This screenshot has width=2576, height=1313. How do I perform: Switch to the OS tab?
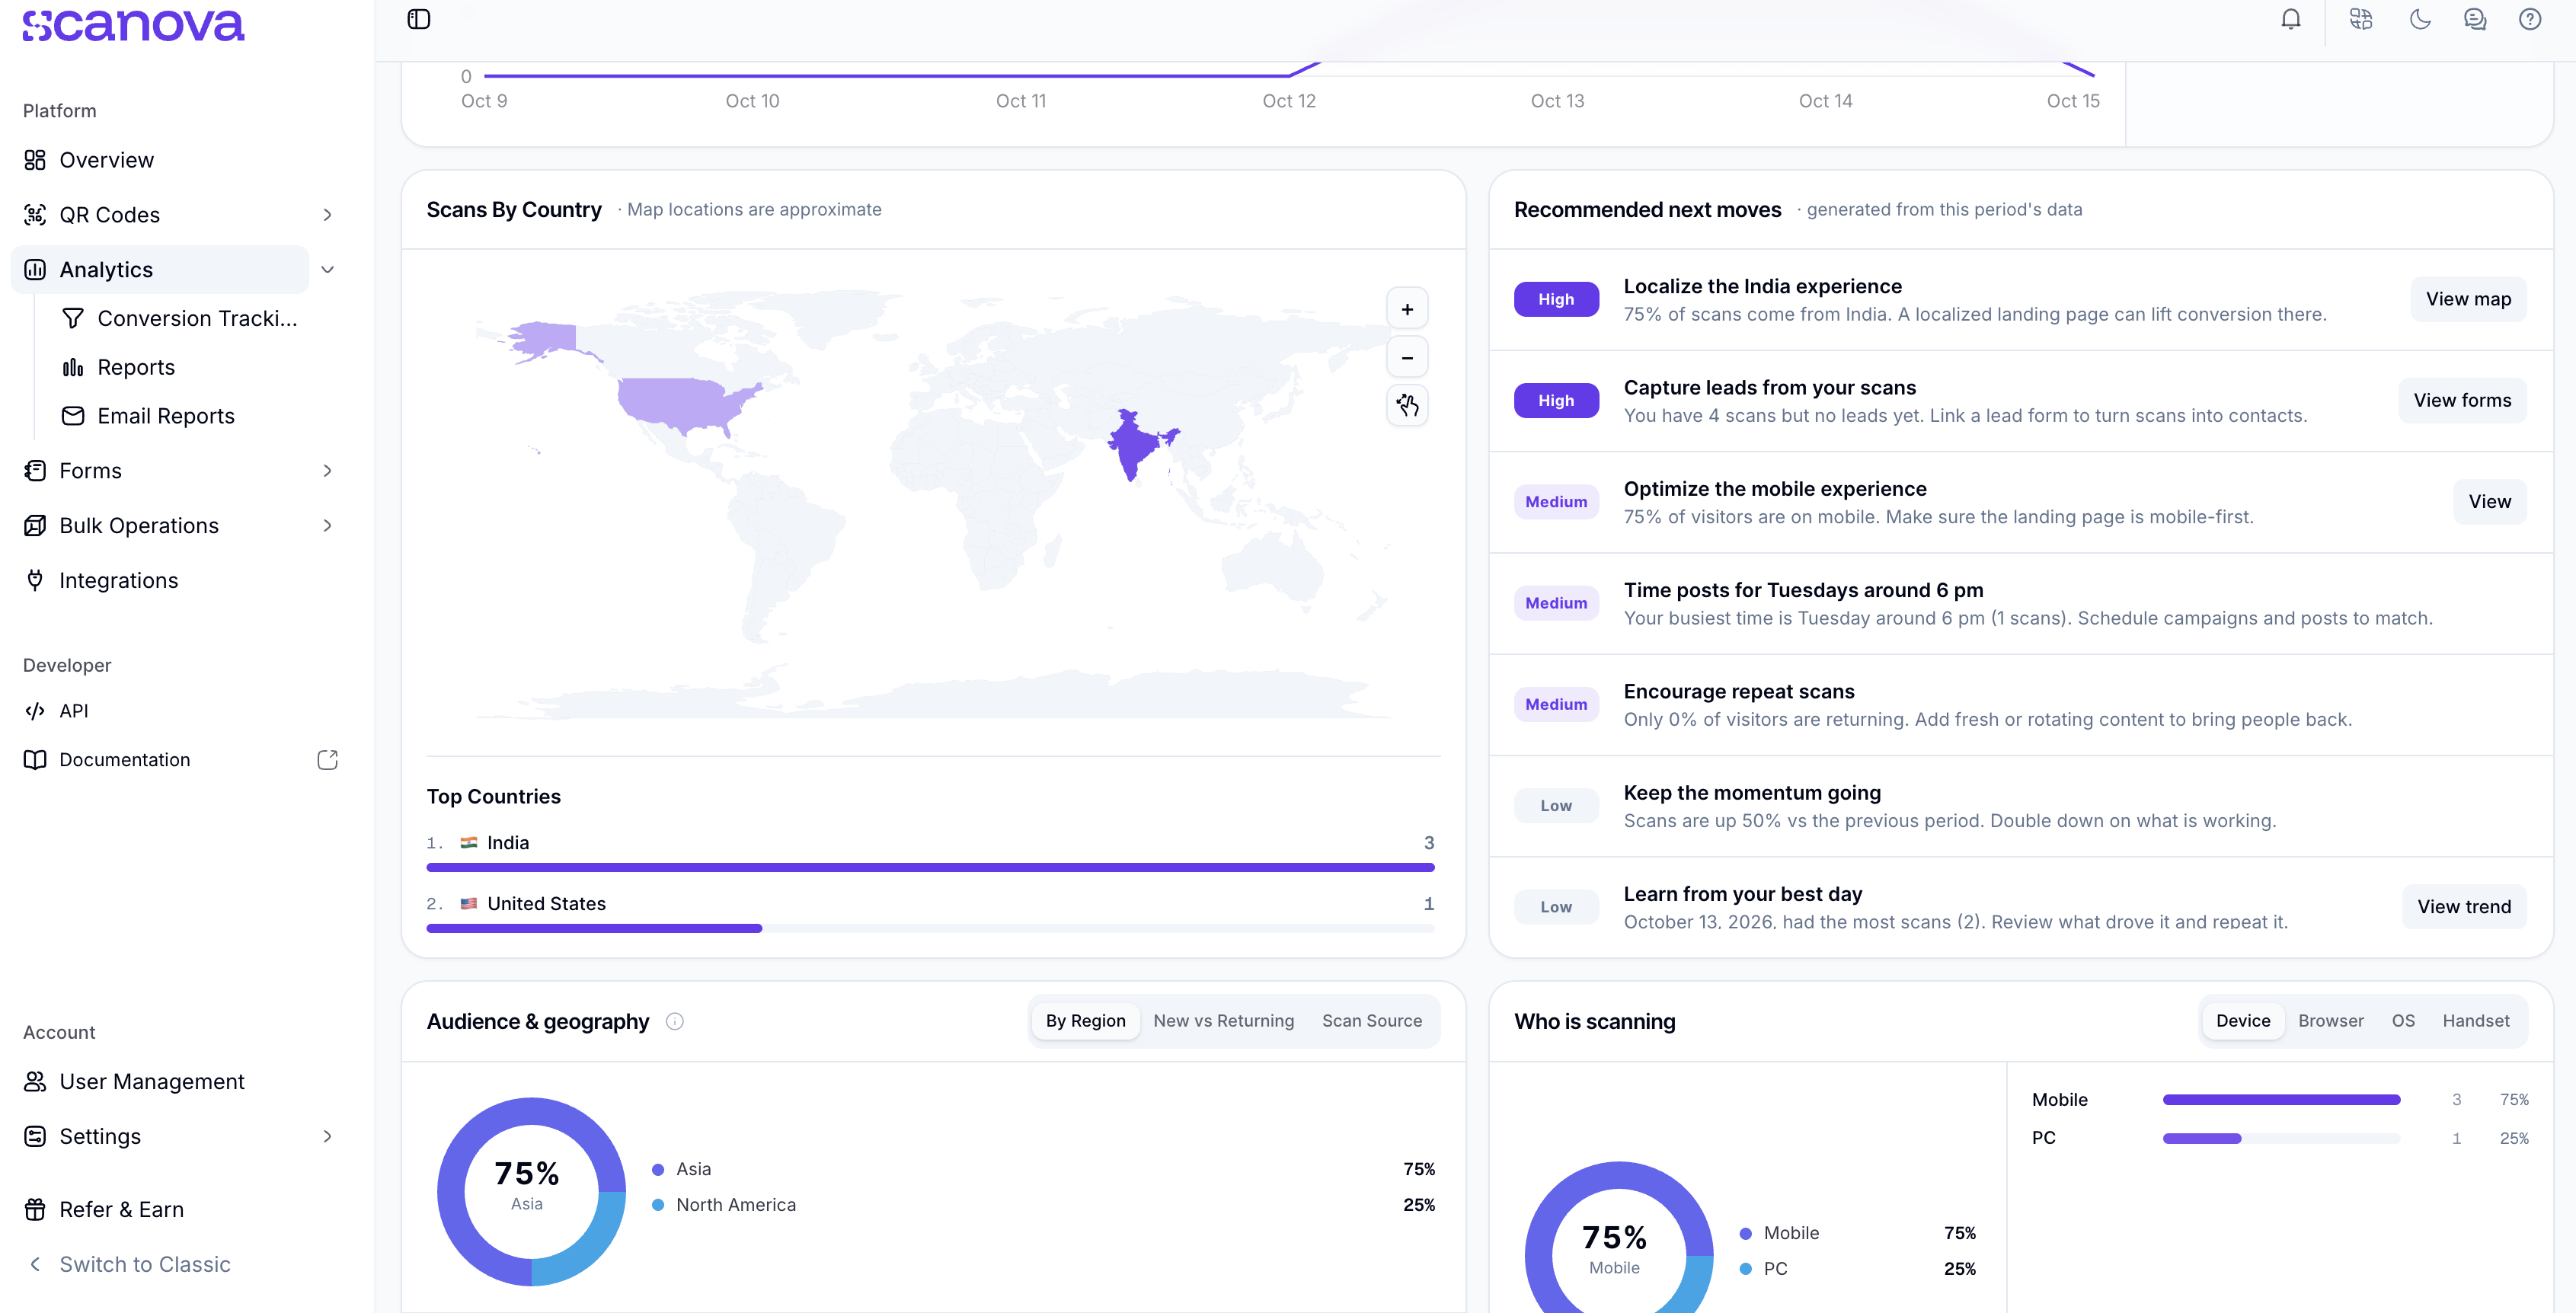pos(2403,1021)
